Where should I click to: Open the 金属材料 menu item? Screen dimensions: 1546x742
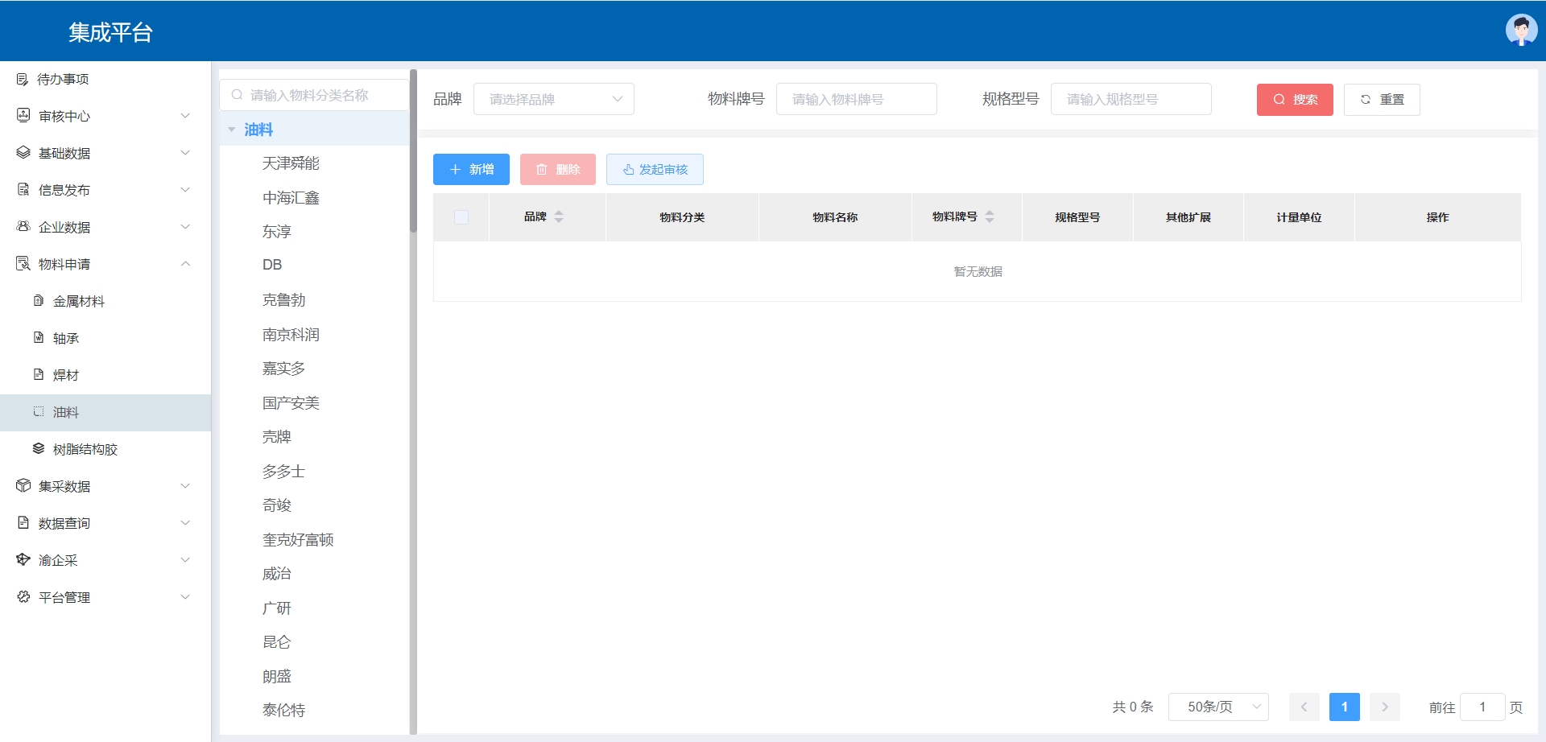(x=79, y=301)
